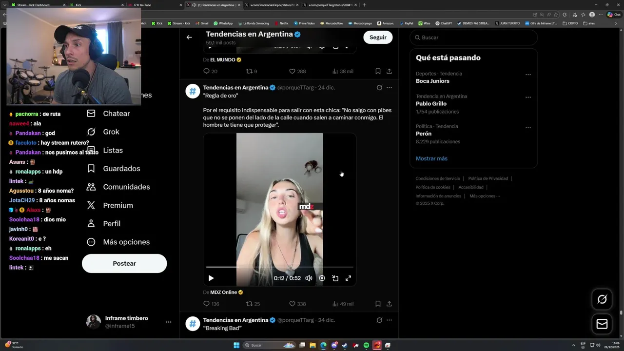Open the floating messages envelope button

pyautogui.click(x=602, y=324)
